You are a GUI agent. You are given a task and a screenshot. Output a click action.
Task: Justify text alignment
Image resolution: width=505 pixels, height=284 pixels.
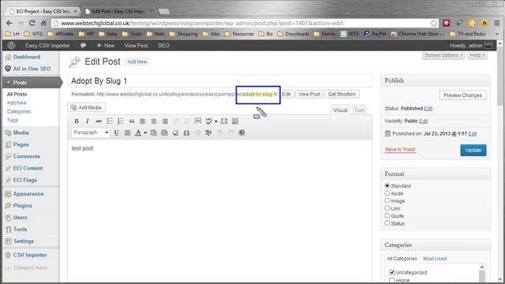click(128, 133)
